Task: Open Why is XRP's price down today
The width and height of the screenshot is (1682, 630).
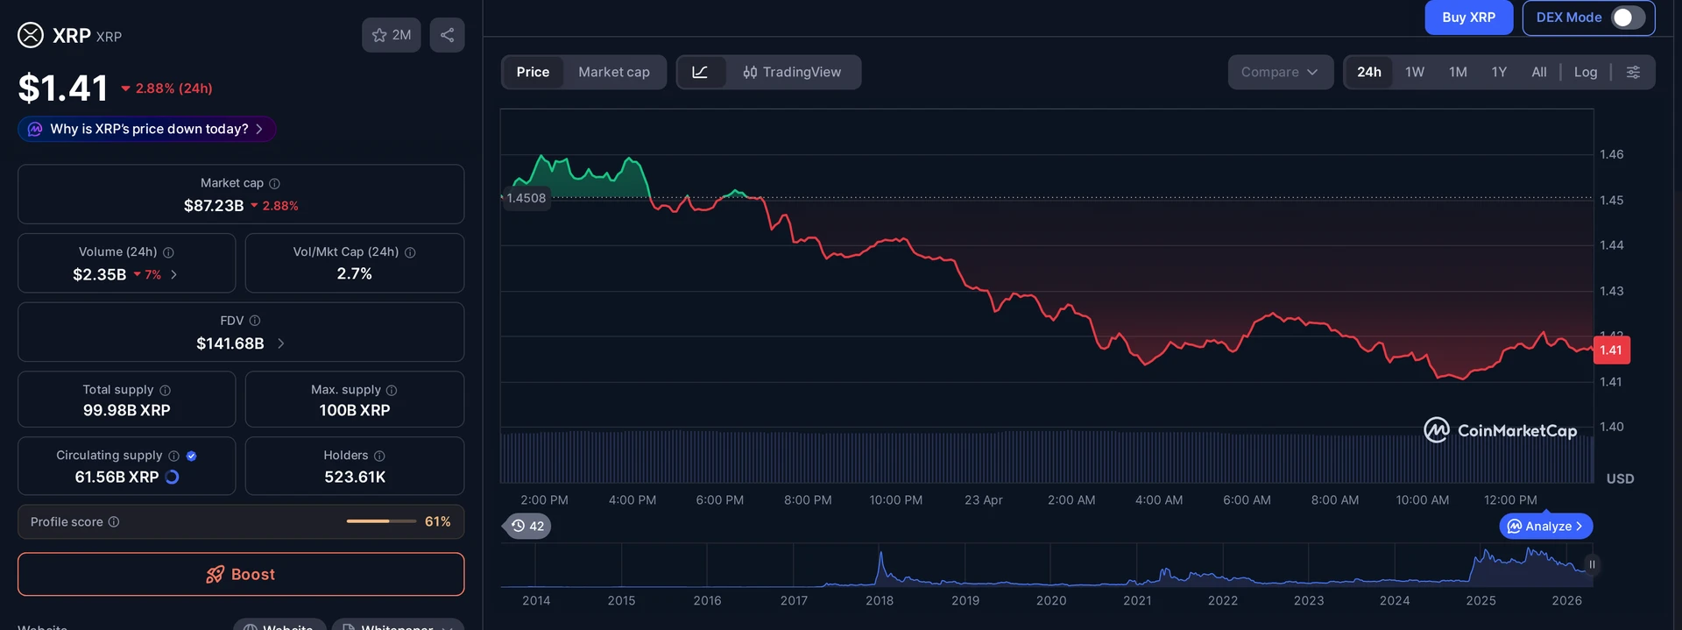Action: tap(147, 129)
